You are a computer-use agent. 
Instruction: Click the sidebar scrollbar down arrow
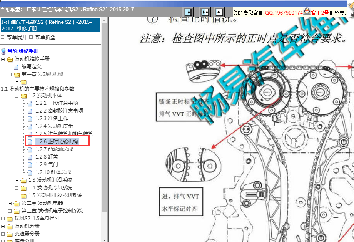point(104,240)
